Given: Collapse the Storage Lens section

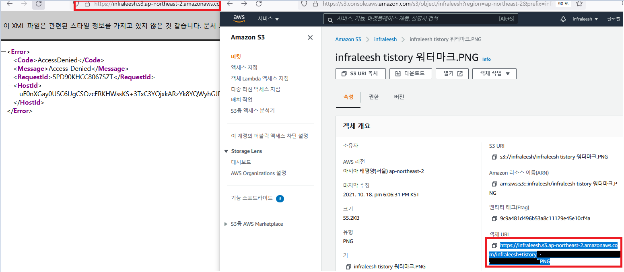Looking at the screenshot, I should click(x=227, y=151).
